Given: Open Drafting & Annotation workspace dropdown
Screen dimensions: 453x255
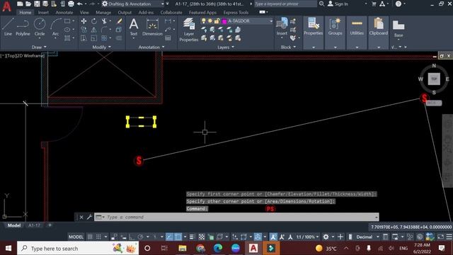Looking at the screenshot, I should coord(162,4).
